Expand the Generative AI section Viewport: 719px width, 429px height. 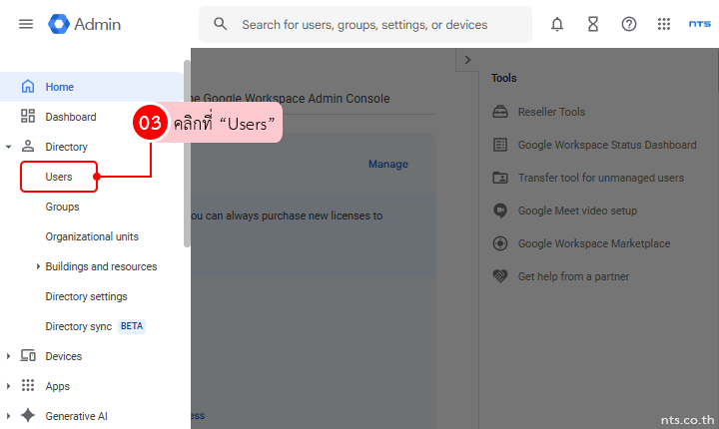point(9,416)
